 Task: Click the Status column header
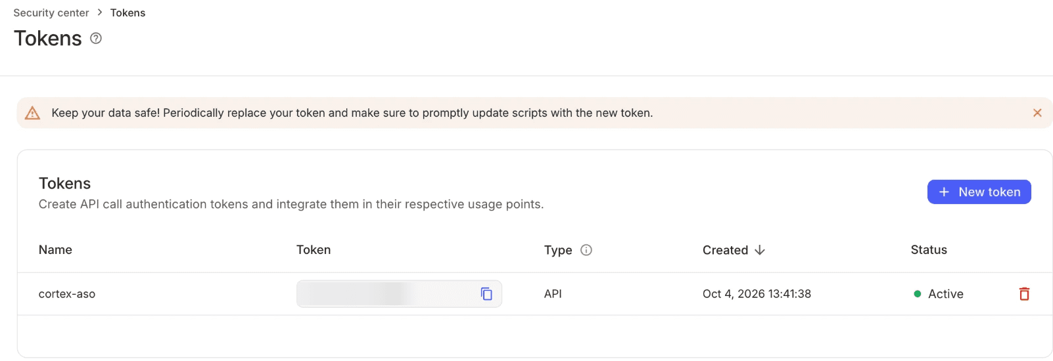(x=929, y=250)
